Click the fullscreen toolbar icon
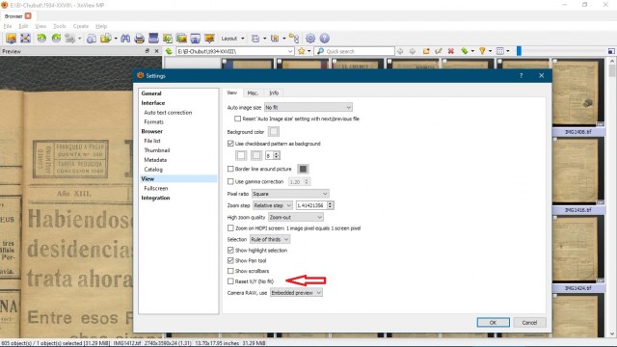Image resolution: width=617 pixels, height=347 pixels. (x=25, y=39)
